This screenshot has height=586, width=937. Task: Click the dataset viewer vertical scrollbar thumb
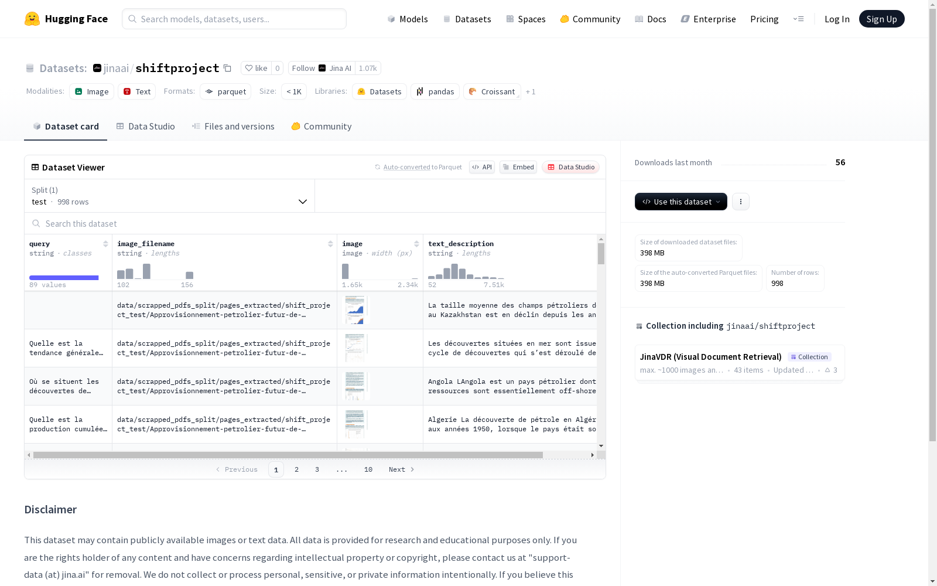[x=601, y=254]
